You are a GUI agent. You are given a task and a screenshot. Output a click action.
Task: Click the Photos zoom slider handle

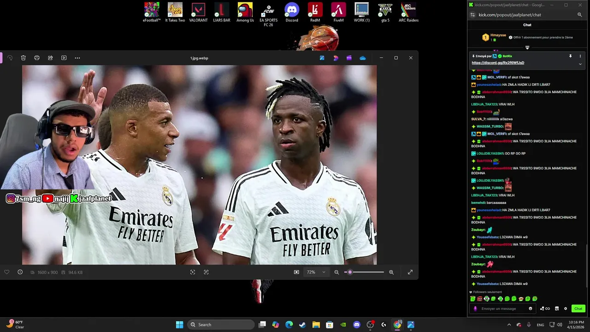(350, 272)
